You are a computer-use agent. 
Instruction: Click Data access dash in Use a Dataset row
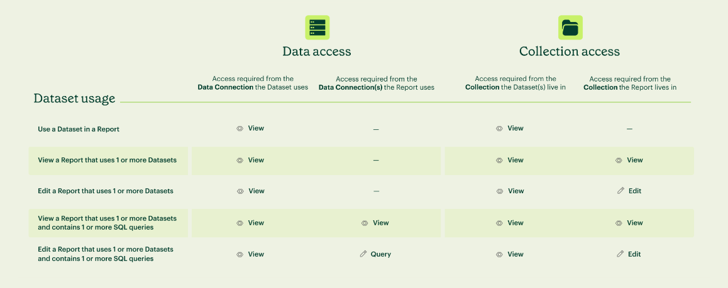pyautogui.click(x=376, y=130)
